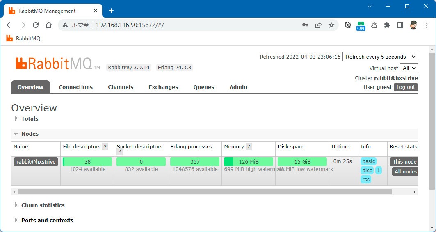The height and width of the screenshot is (232, 436).
Task: Switch to the Channels tab
Action: [121, 87]
